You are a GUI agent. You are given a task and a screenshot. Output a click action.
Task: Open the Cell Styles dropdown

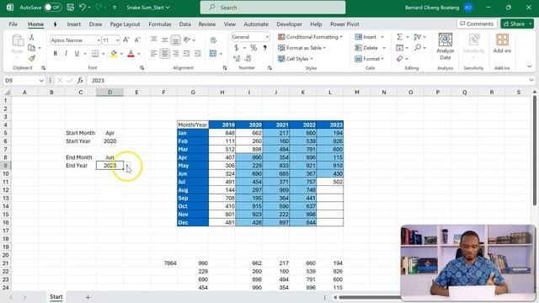[x=296, y=59]
